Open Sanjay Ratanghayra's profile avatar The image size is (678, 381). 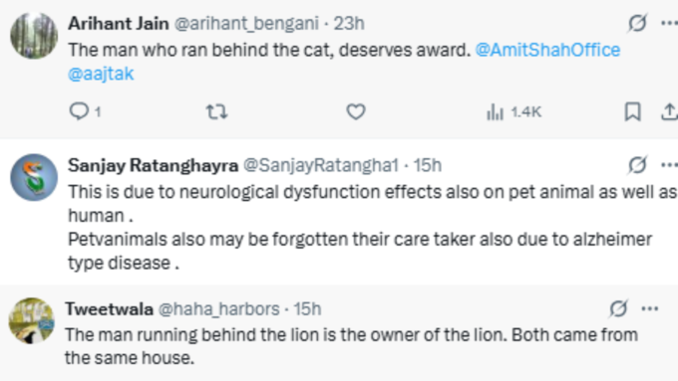pyautogui.click(x=34, y=177)
